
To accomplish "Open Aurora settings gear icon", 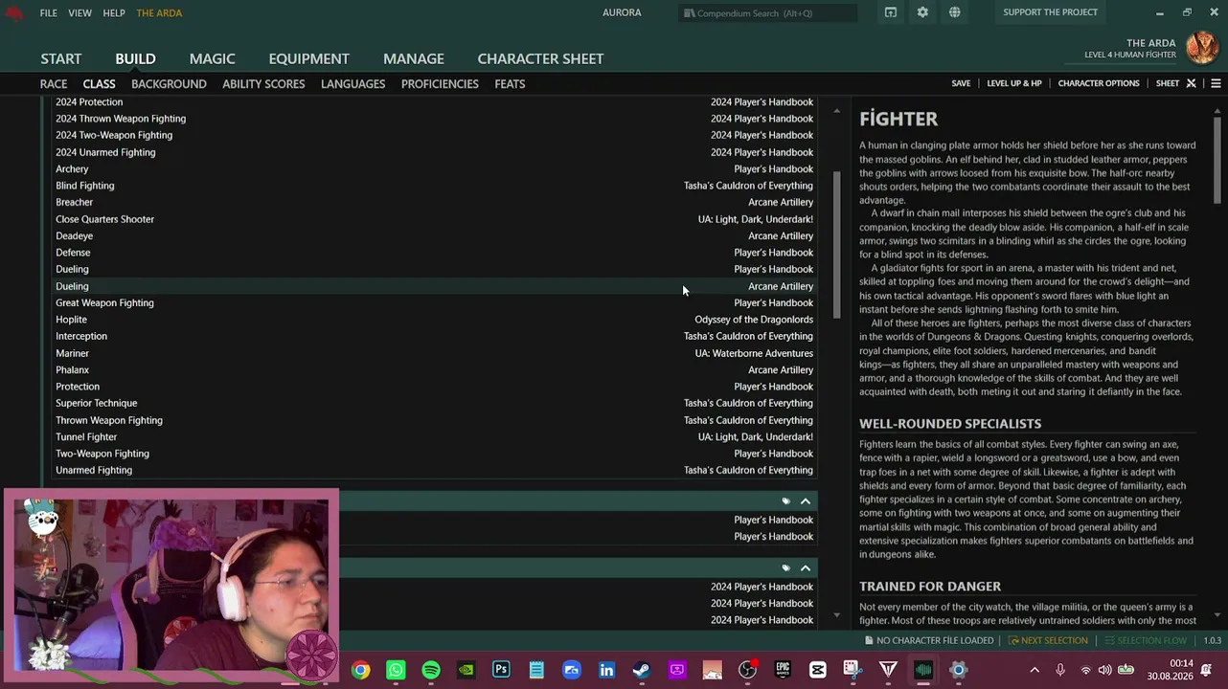I will tap(922, 12).
